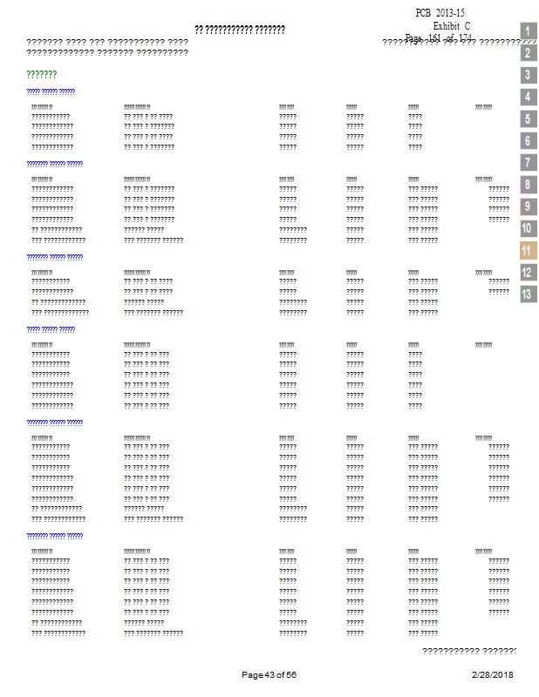The width and height of the screenshot is (539, 697).
Task: Switch to page tab 9
Action: (528, 206)
